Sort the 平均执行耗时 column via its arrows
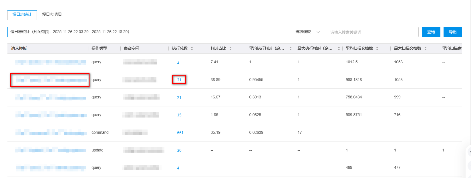471x178 pixels. 290,48
